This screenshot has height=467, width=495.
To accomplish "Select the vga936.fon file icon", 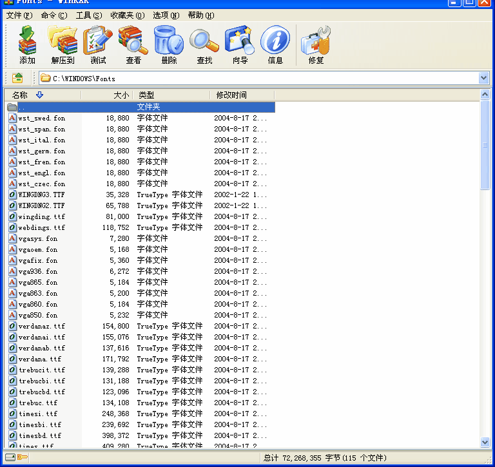I will pos(12,271).
